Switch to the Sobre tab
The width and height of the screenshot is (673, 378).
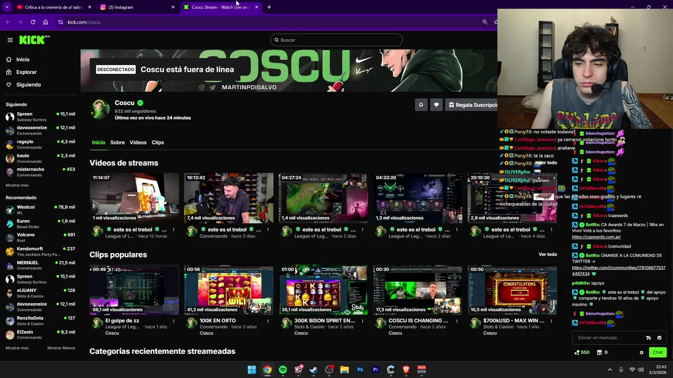pyautogui.click(x=117, y=142)
